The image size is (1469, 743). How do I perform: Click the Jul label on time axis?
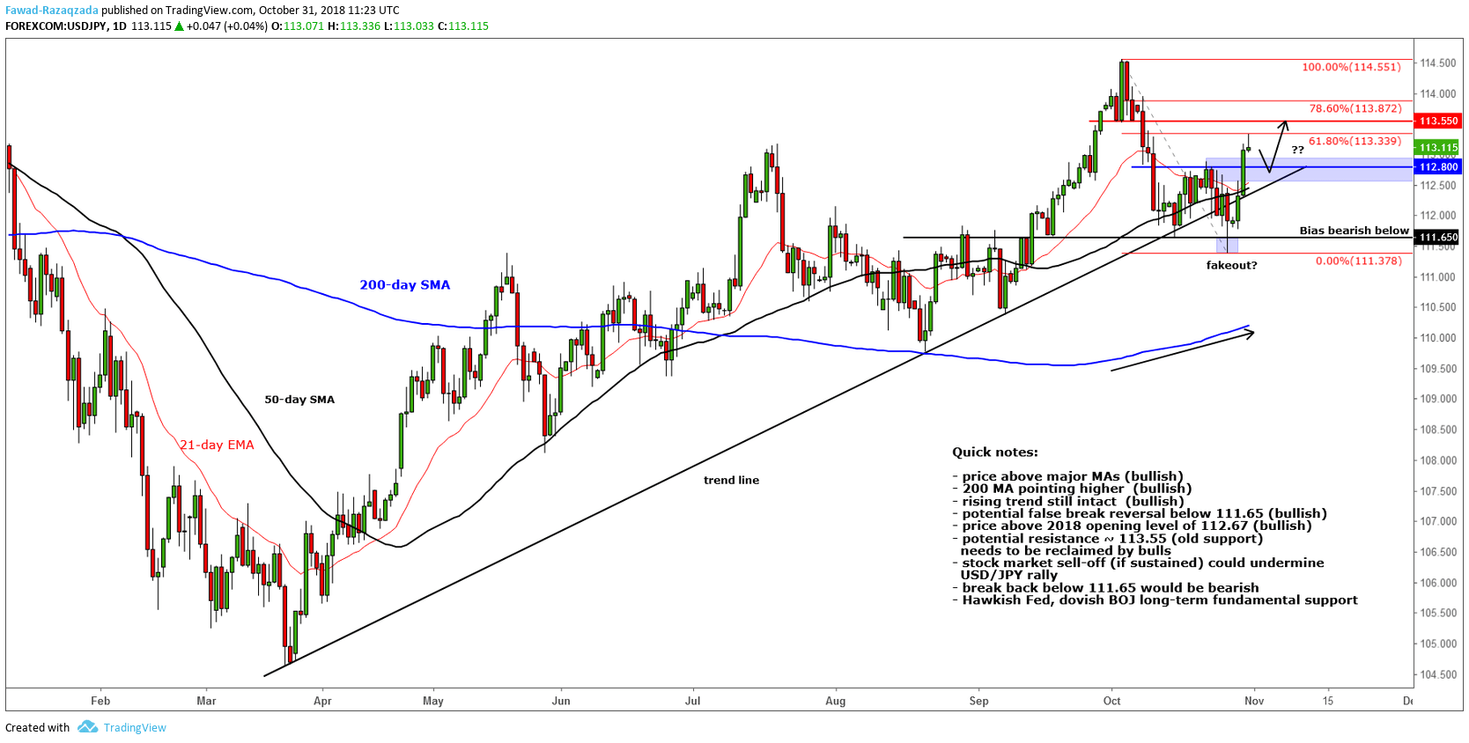click(693, 701)
